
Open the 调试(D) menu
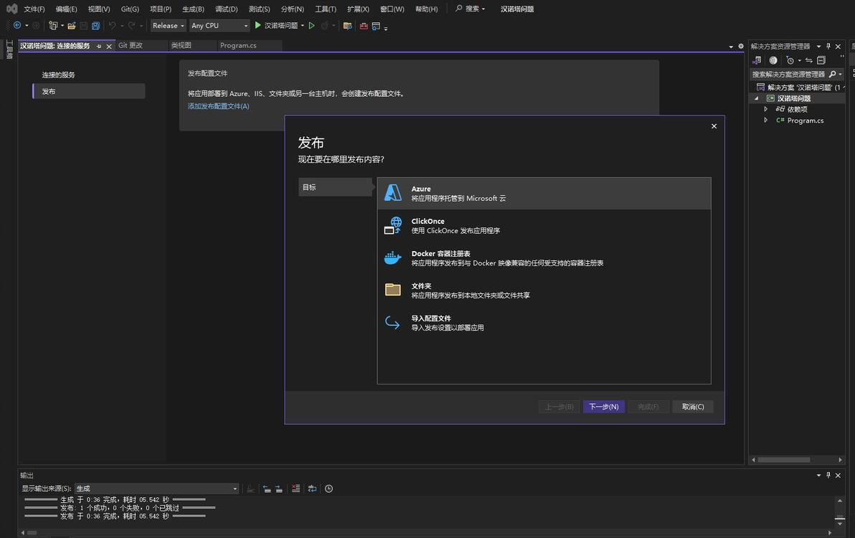[226, 9]
